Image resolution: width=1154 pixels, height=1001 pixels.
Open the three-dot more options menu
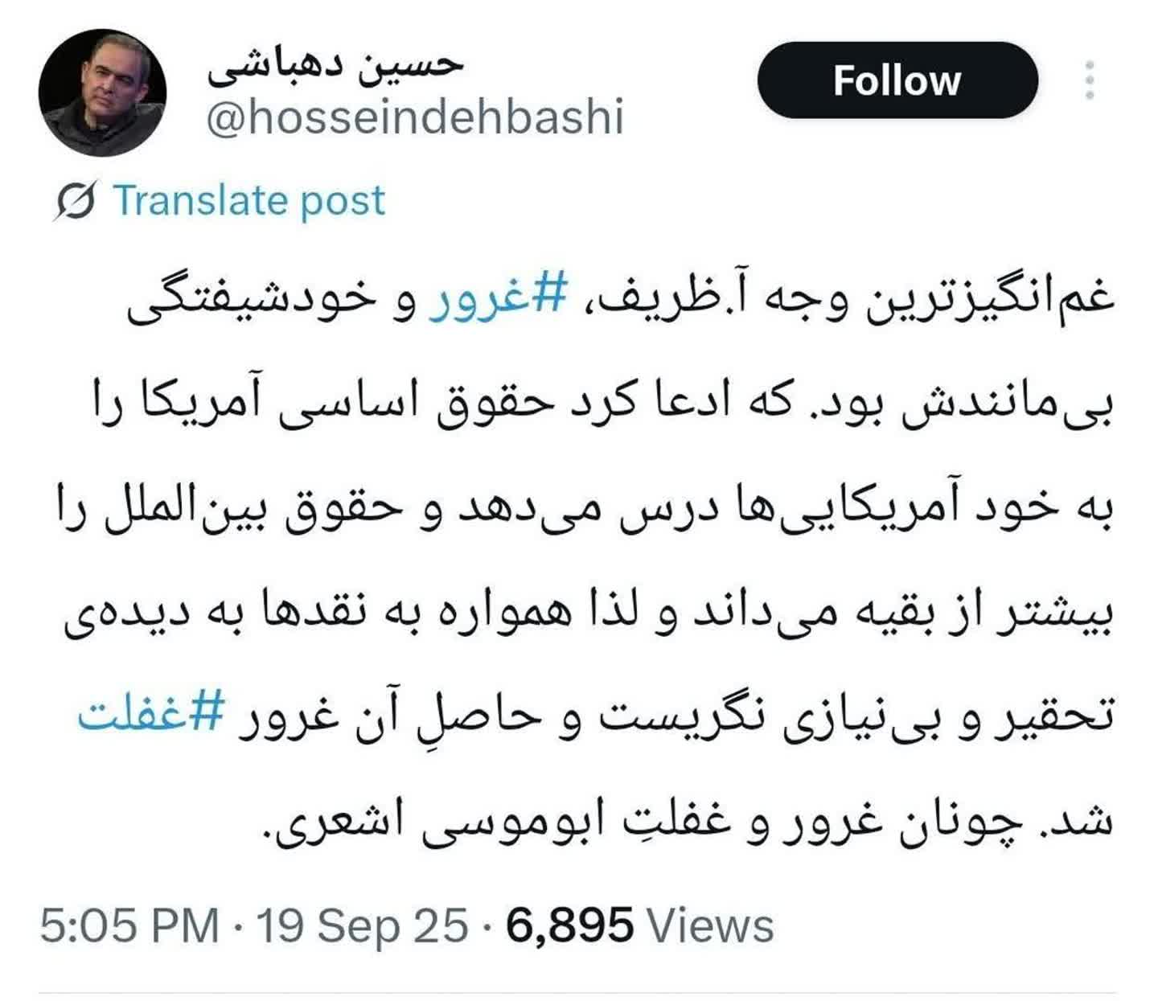coord(1090,80)
